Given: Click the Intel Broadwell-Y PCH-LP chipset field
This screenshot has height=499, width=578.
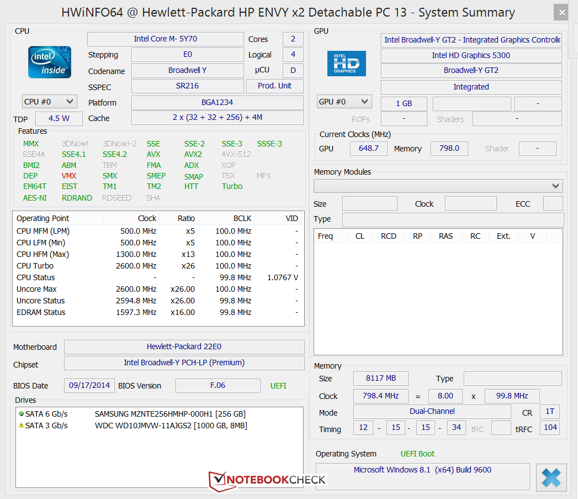Looking at the screenshot, I should coord(184,363).
